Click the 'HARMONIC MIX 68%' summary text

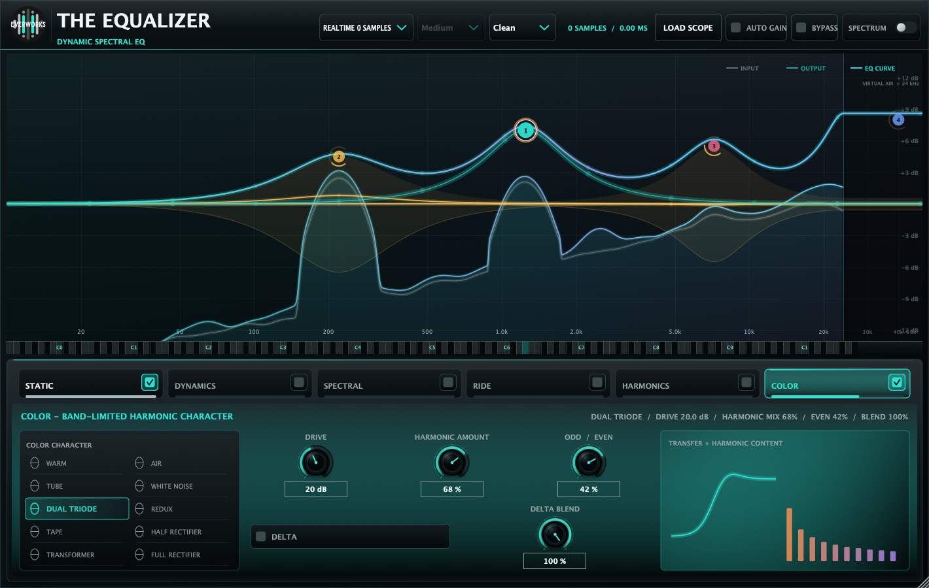point(760,417)
